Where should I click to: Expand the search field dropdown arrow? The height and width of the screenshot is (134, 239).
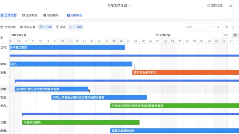coord(211,27)
